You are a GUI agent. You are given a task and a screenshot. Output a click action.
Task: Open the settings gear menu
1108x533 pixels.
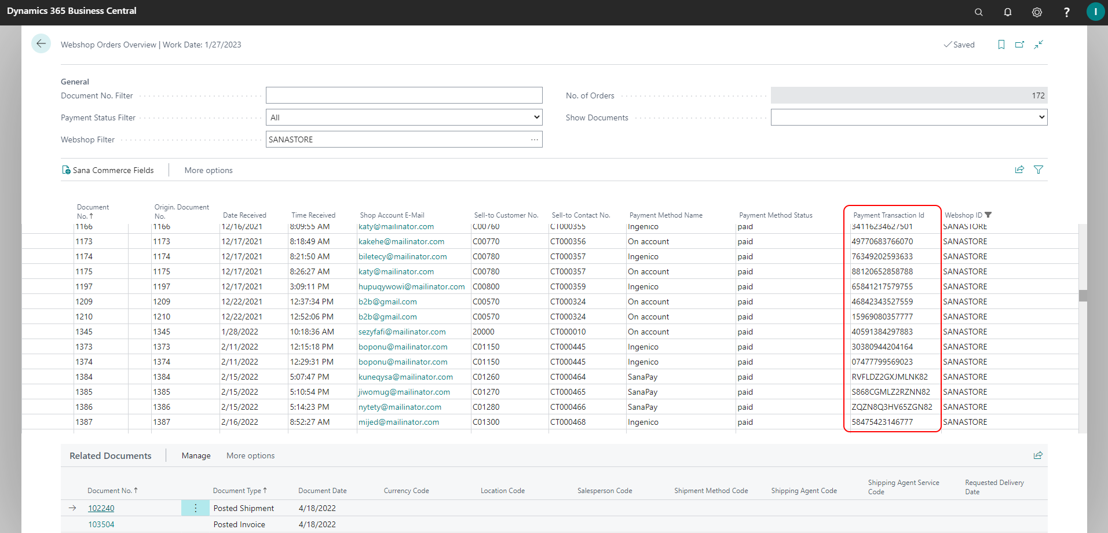pos(1037,12)
